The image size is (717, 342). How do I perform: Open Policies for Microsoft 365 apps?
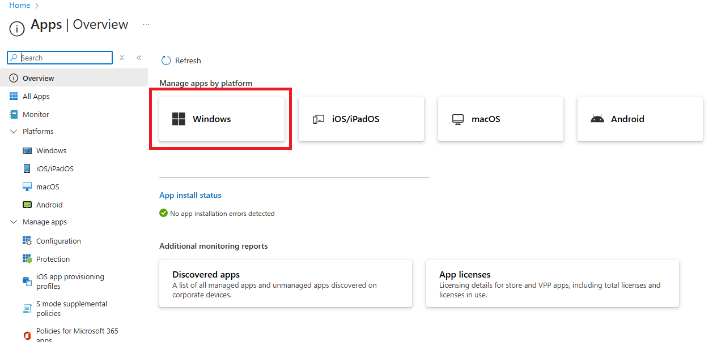tap(77, 335)
